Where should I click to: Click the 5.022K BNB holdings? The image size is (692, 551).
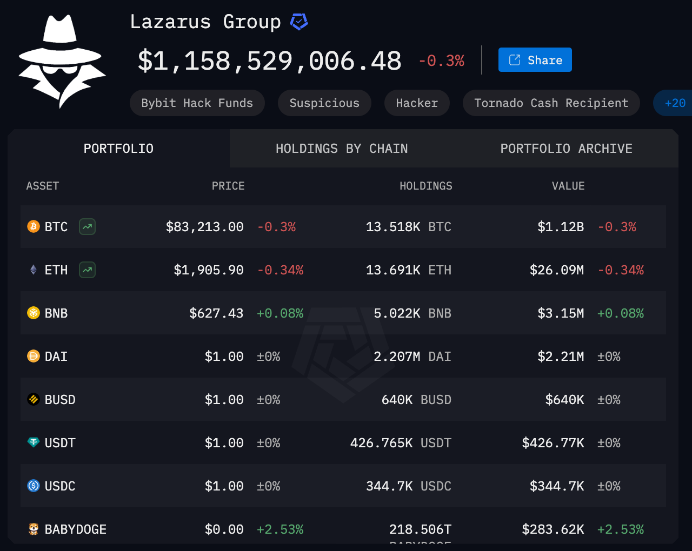coord(412,313)
